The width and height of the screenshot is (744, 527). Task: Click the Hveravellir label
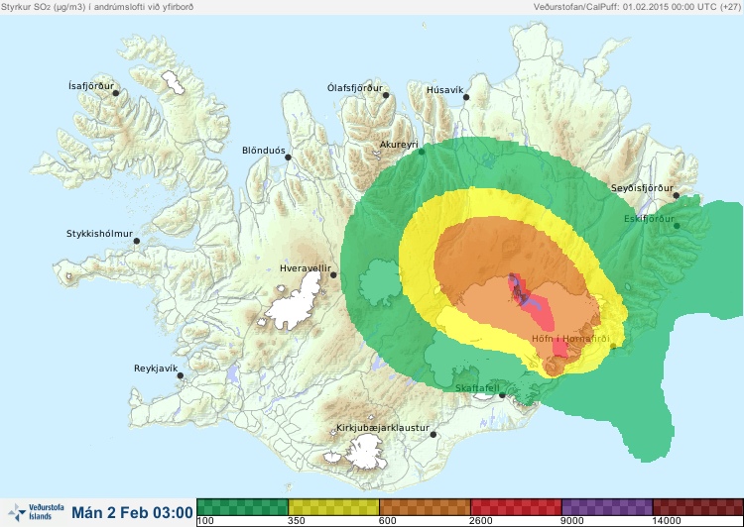tap(306, 268)
